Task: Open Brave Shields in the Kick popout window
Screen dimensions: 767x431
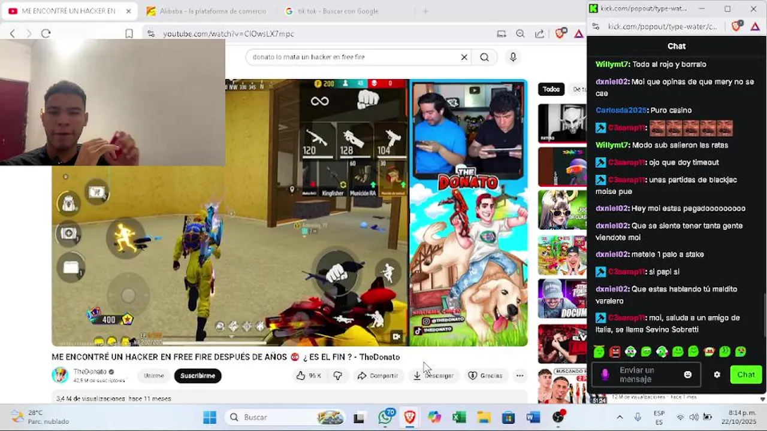Action: (x=737, y=26)
